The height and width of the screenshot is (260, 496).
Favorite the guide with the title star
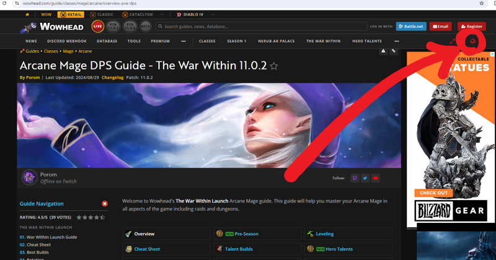click(x=274, y=66)
